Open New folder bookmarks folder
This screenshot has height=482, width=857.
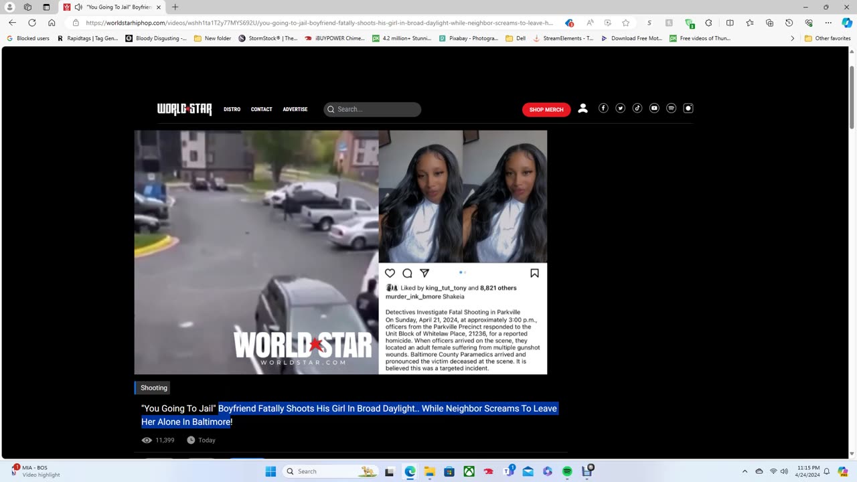point(212,38)
